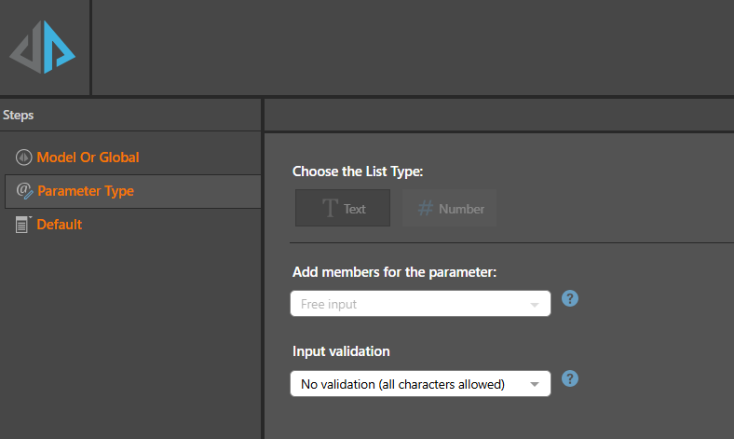Open help for Add members field

pos(570,298)
